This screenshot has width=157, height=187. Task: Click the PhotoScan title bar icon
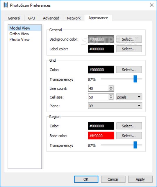coord(6,5)
